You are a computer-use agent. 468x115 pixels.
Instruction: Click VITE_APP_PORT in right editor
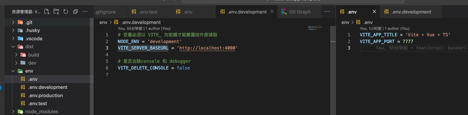click(377, 42)
